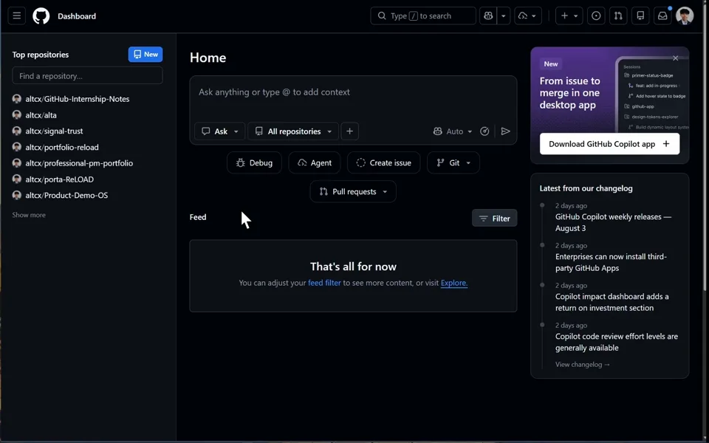Expand the Git dropdown
Image resolution: width=709 pixels, height=443 pixels.
453,162
